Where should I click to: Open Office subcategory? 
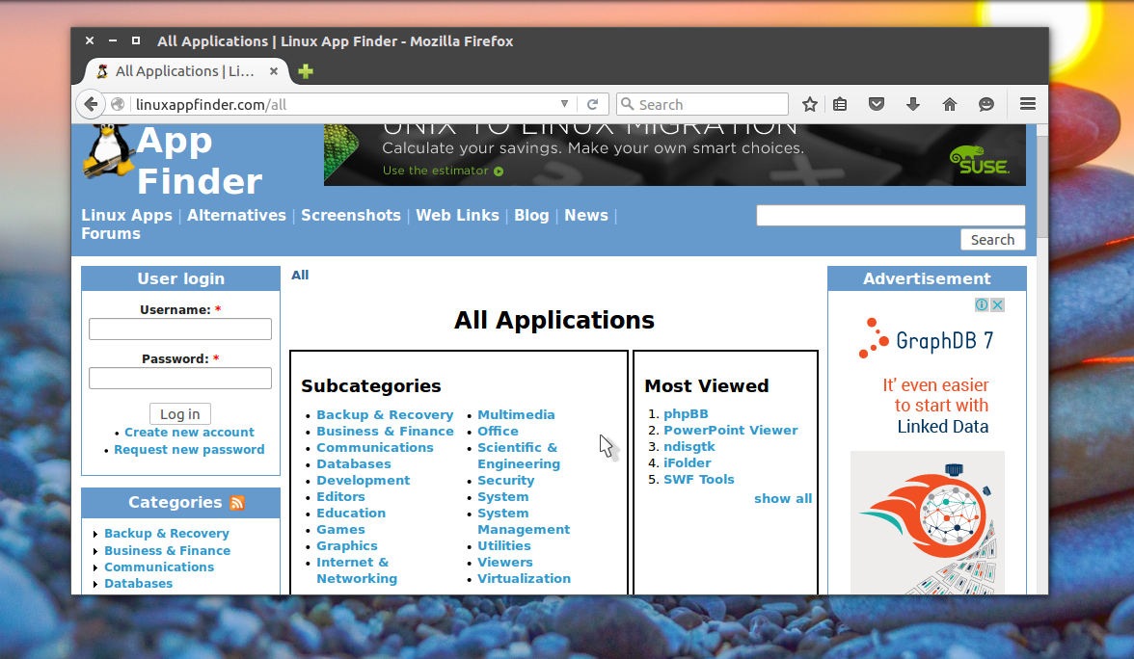498,432
